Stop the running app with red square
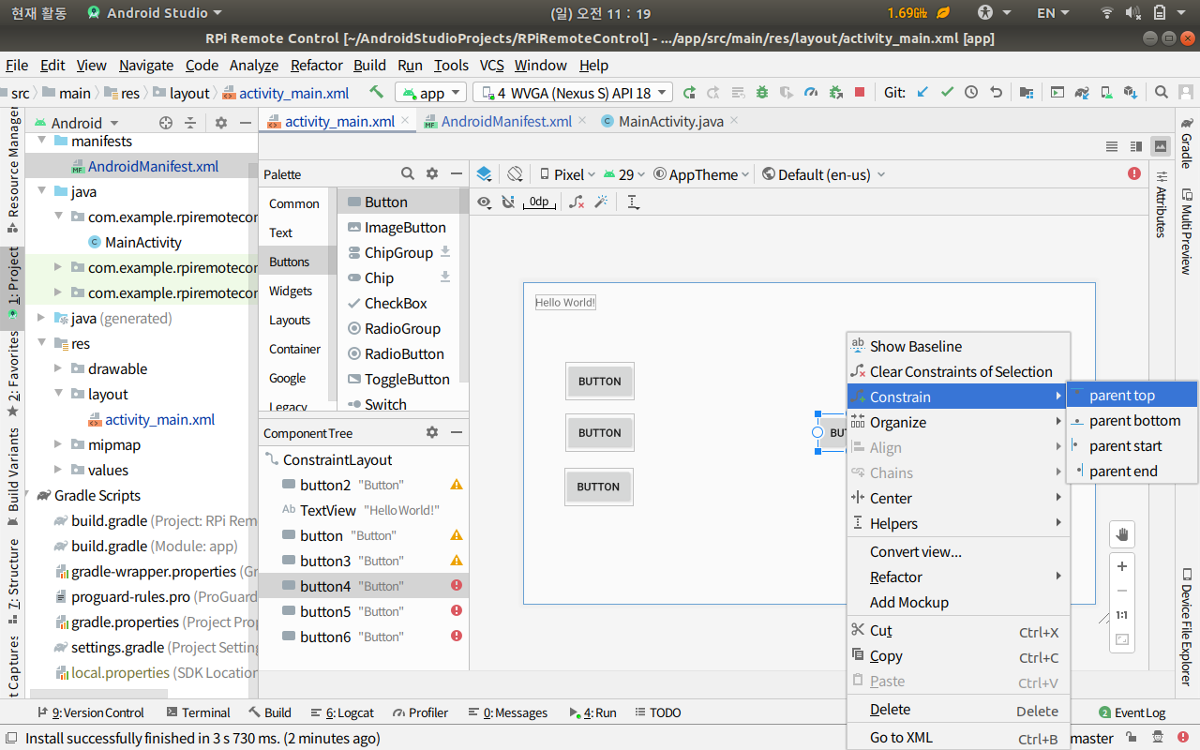This screenshot has height=750, width=1200. coord(860,92)
